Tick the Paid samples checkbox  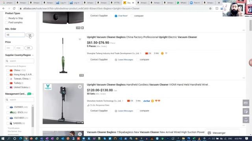tap(6, 23)
